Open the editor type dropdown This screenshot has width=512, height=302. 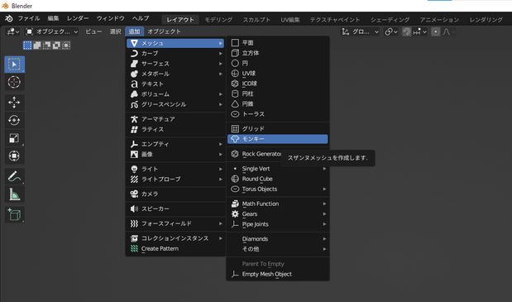(x=13, y=31)
